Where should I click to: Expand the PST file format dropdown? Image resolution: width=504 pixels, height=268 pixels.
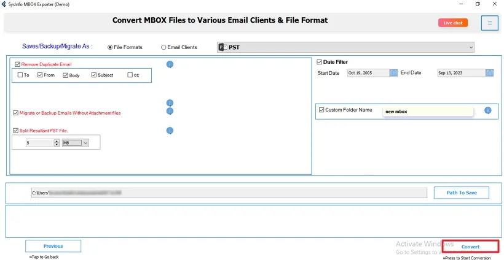[471, 47]
